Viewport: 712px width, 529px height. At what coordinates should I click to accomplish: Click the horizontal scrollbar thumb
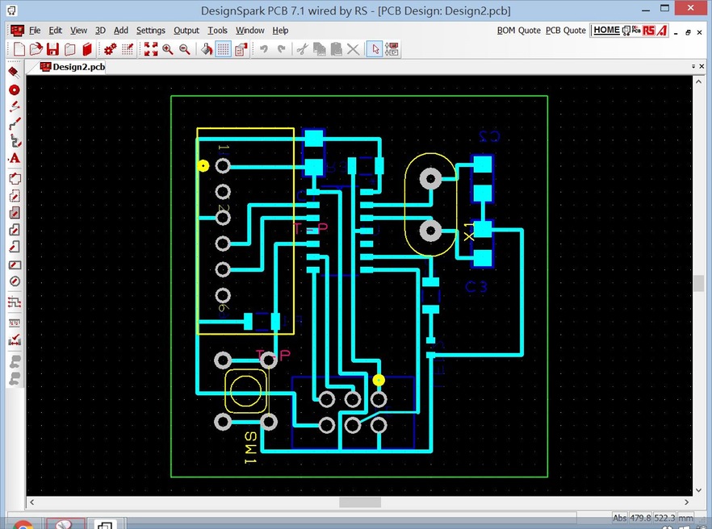point(360,502)
